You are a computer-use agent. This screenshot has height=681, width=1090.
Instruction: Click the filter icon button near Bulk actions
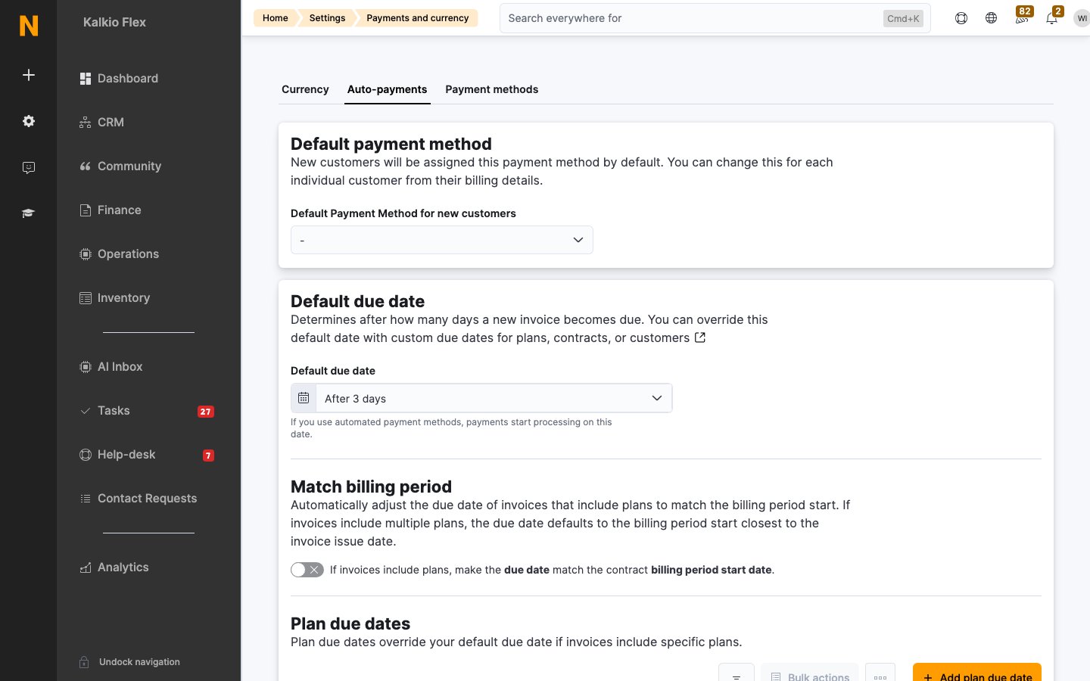[737, 673]
